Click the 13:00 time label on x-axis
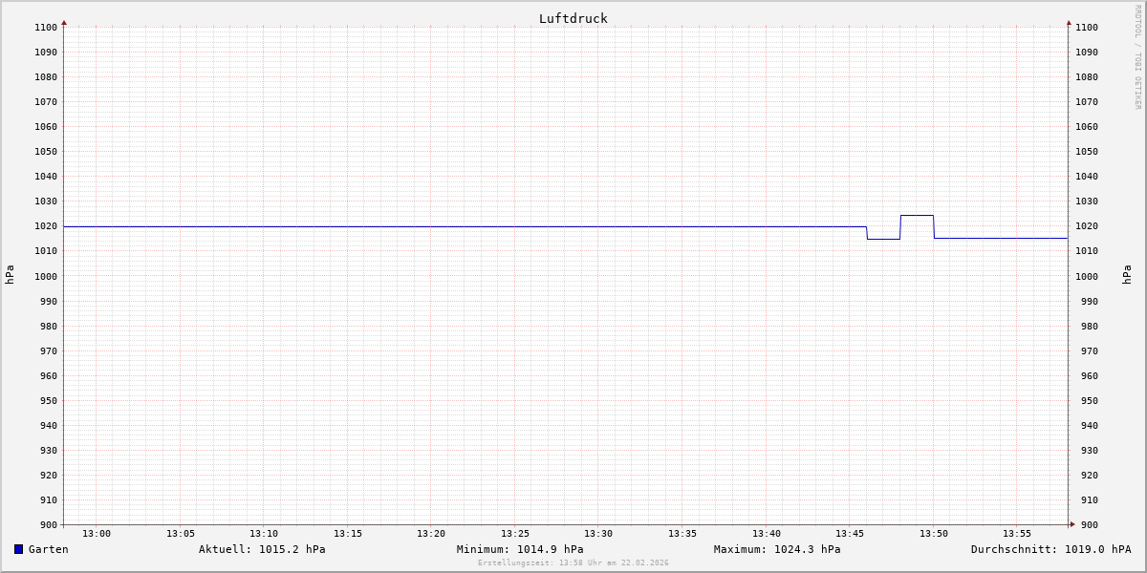This screenshot has height=573, width=1147. [97, 534]
